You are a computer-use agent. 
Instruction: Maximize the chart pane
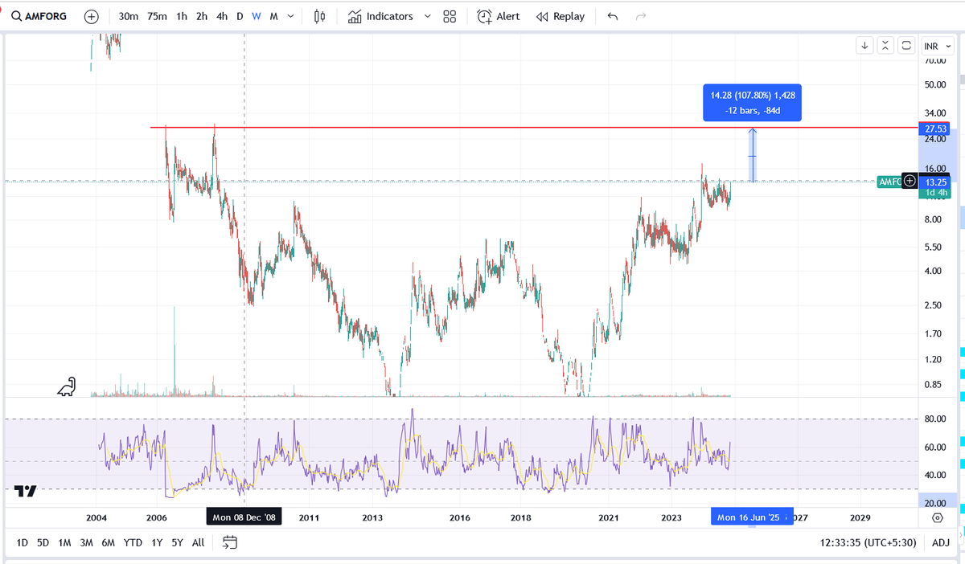[x=906, y=46]
